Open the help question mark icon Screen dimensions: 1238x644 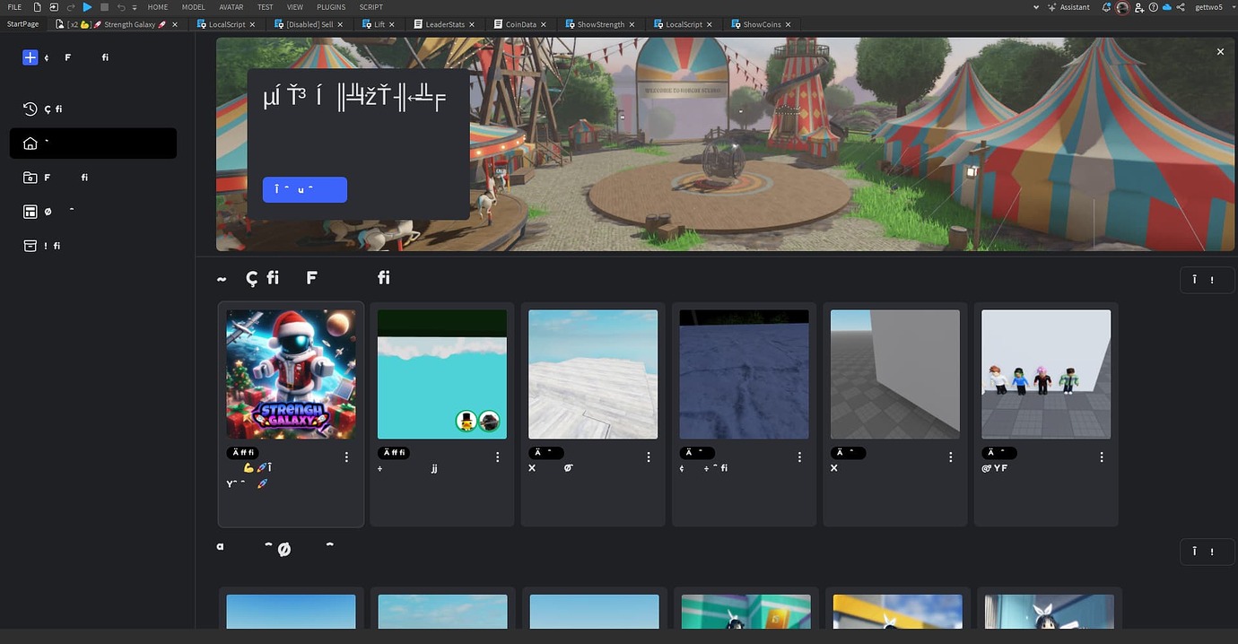click(1153, 7)
